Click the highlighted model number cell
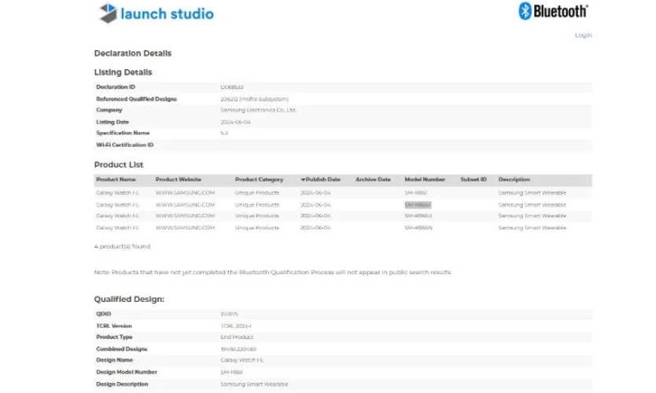Image resolution: width=656 pixels, height=393 pixels. [418, 205]
